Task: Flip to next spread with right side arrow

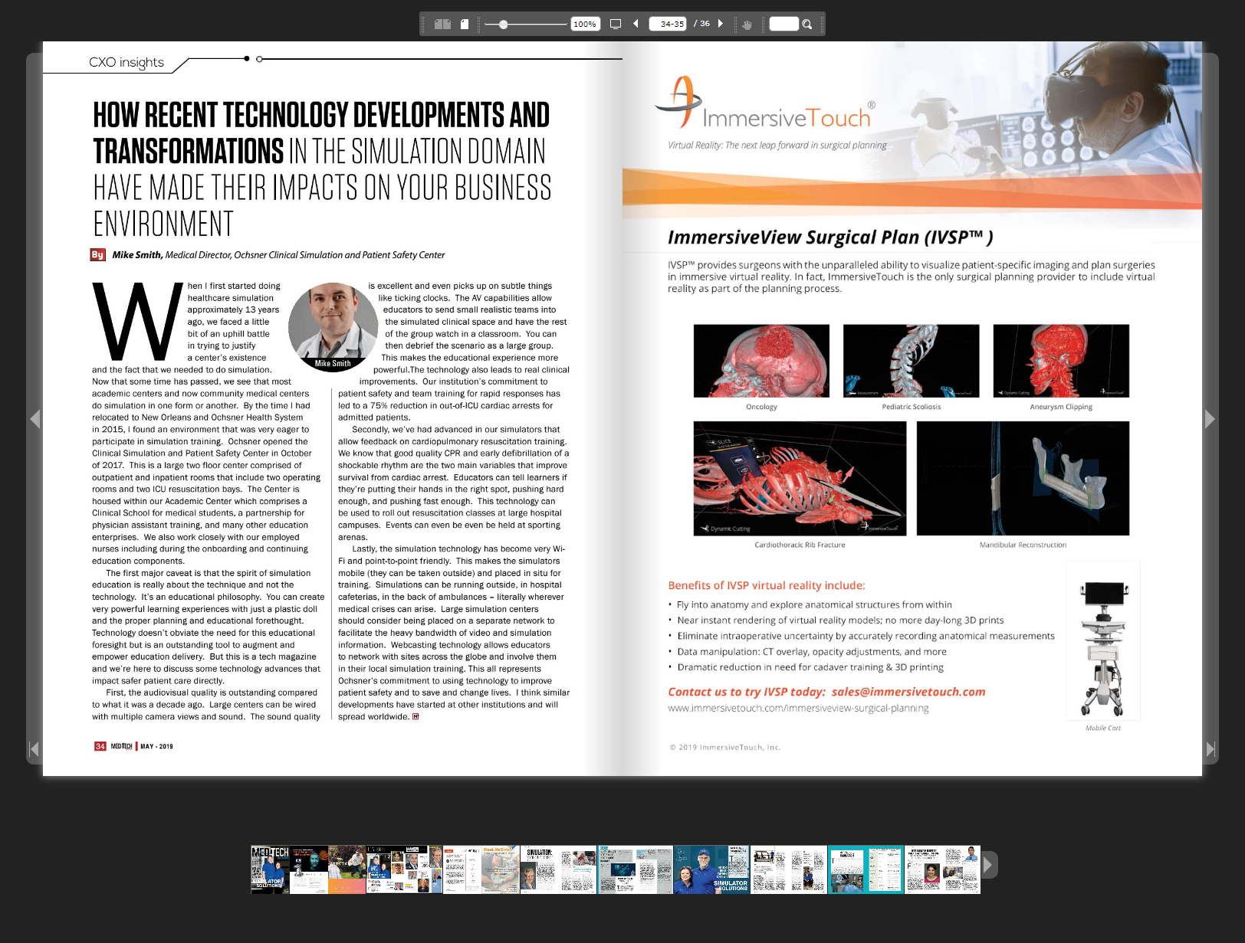Action: [x=1210, y=419]
